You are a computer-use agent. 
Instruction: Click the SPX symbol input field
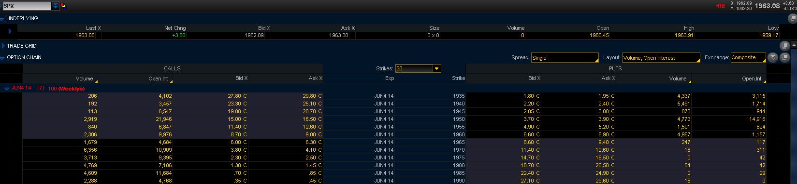click(x=27, y=6)
